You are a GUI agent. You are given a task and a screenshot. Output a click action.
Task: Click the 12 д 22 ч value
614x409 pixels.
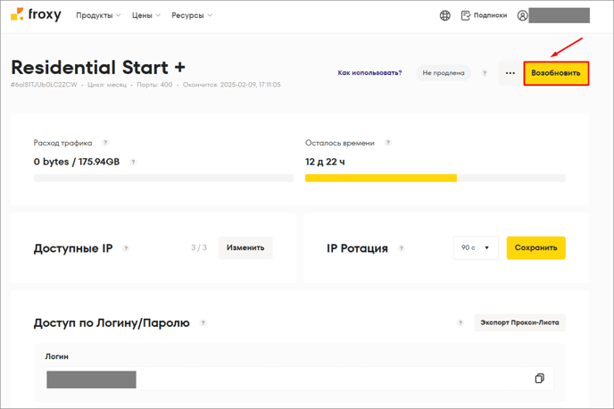tap(325, 162)
